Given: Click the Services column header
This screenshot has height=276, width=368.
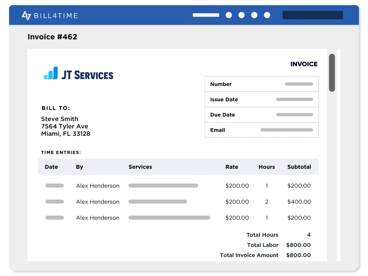Looking at the screenshot, I should point(140,167).
